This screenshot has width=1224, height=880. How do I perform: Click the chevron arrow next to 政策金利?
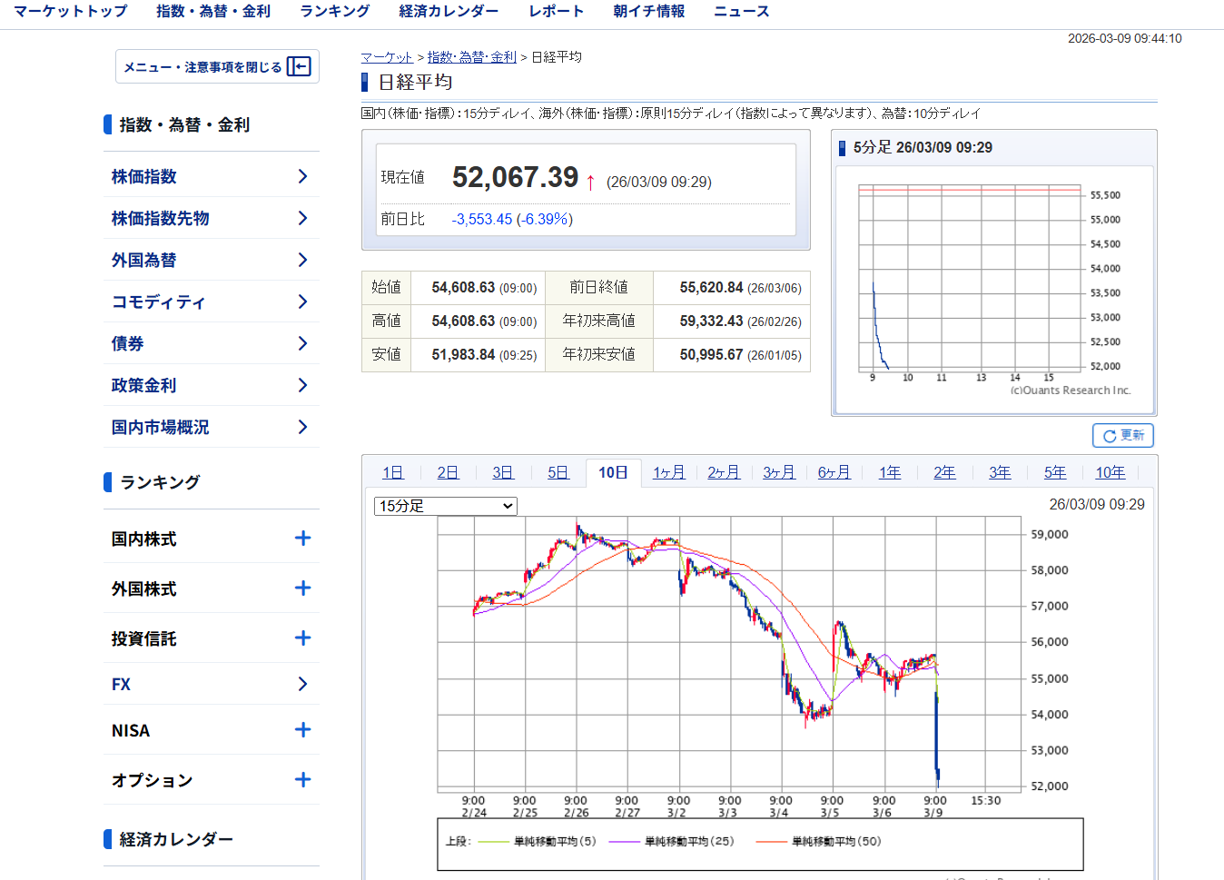(x=303, y=385)
